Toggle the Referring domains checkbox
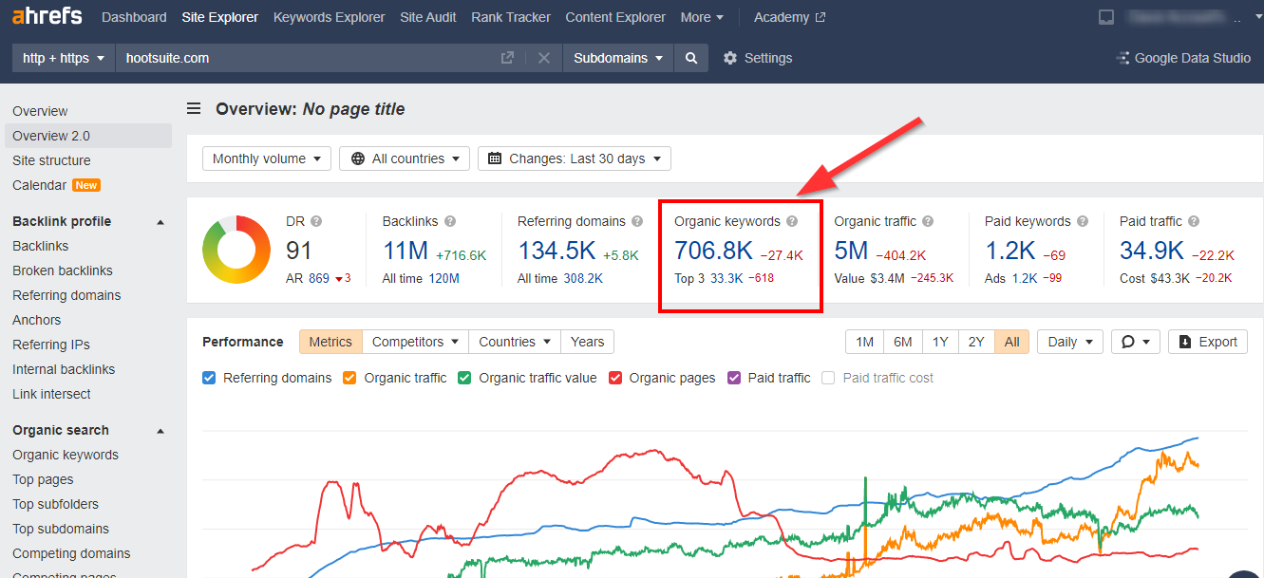This screenshot has width=1264, height=578. [x=209, y=378]
